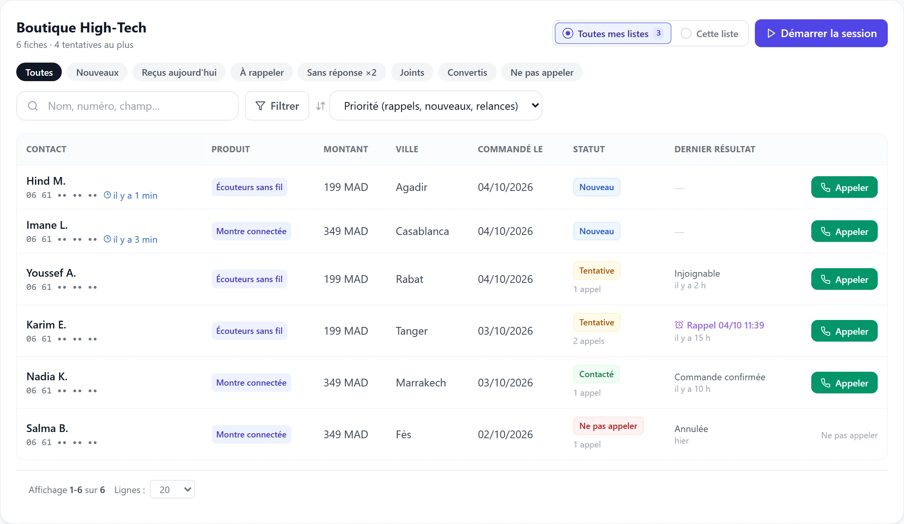Click the Nouveau status badge for Hind M.
This screenshot has width=904, height=524.
point(596,187)
